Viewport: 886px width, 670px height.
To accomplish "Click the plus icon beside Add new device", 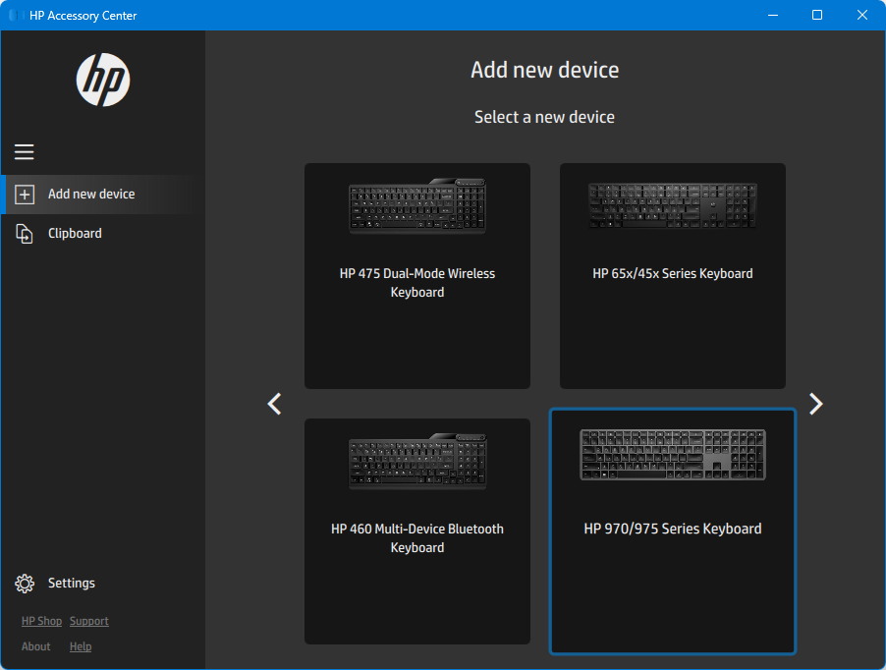I will [24, 194].
